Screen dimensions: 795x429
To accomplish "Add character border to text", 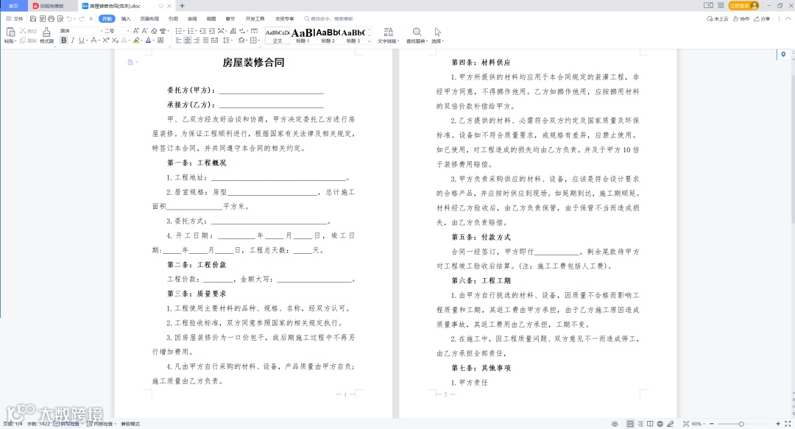I will coord(160,40).
